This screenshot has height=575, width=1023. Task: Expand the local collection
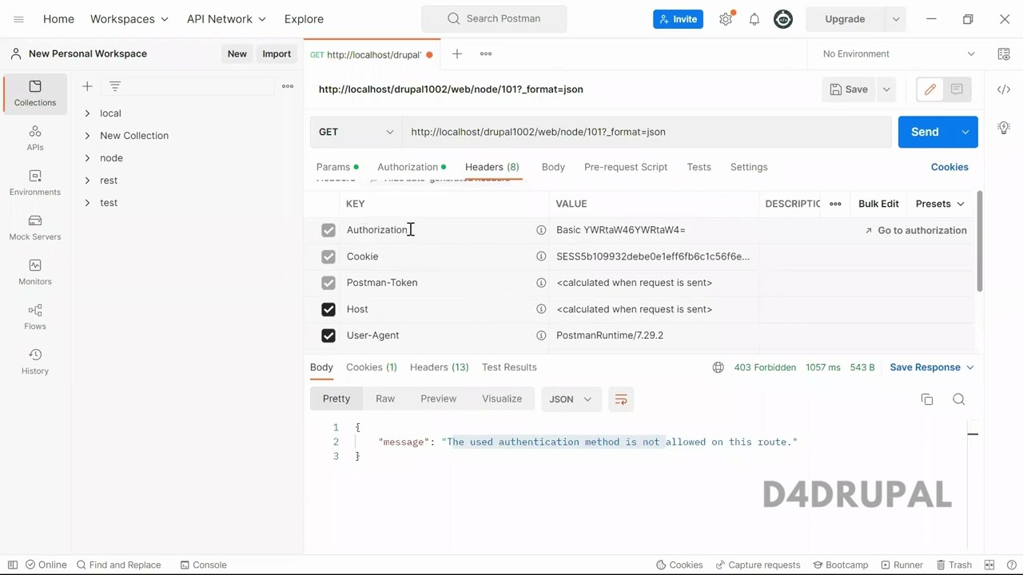click(87, 113)
